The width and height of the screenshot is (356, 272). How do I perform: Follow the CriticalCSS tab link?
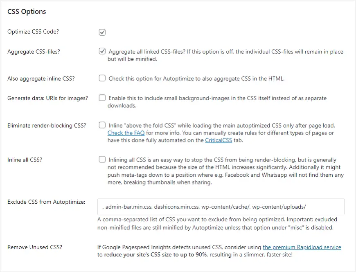[x=219, y=140]
